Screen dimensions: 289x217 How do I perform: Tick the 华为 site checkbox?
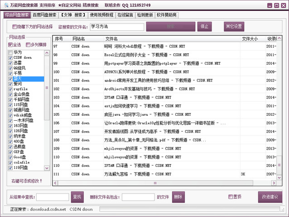[x=10, y=52]
